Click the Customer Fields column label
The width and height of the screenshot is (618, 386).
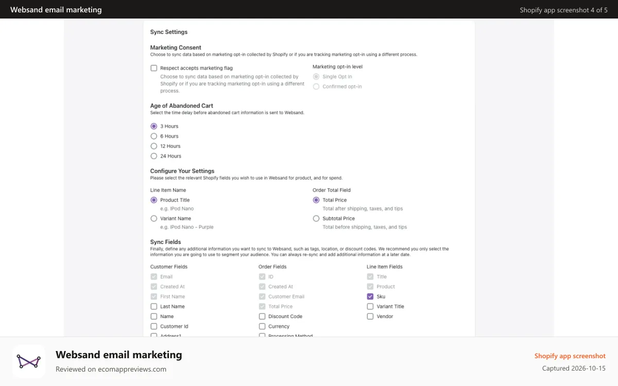click(169, 267)
